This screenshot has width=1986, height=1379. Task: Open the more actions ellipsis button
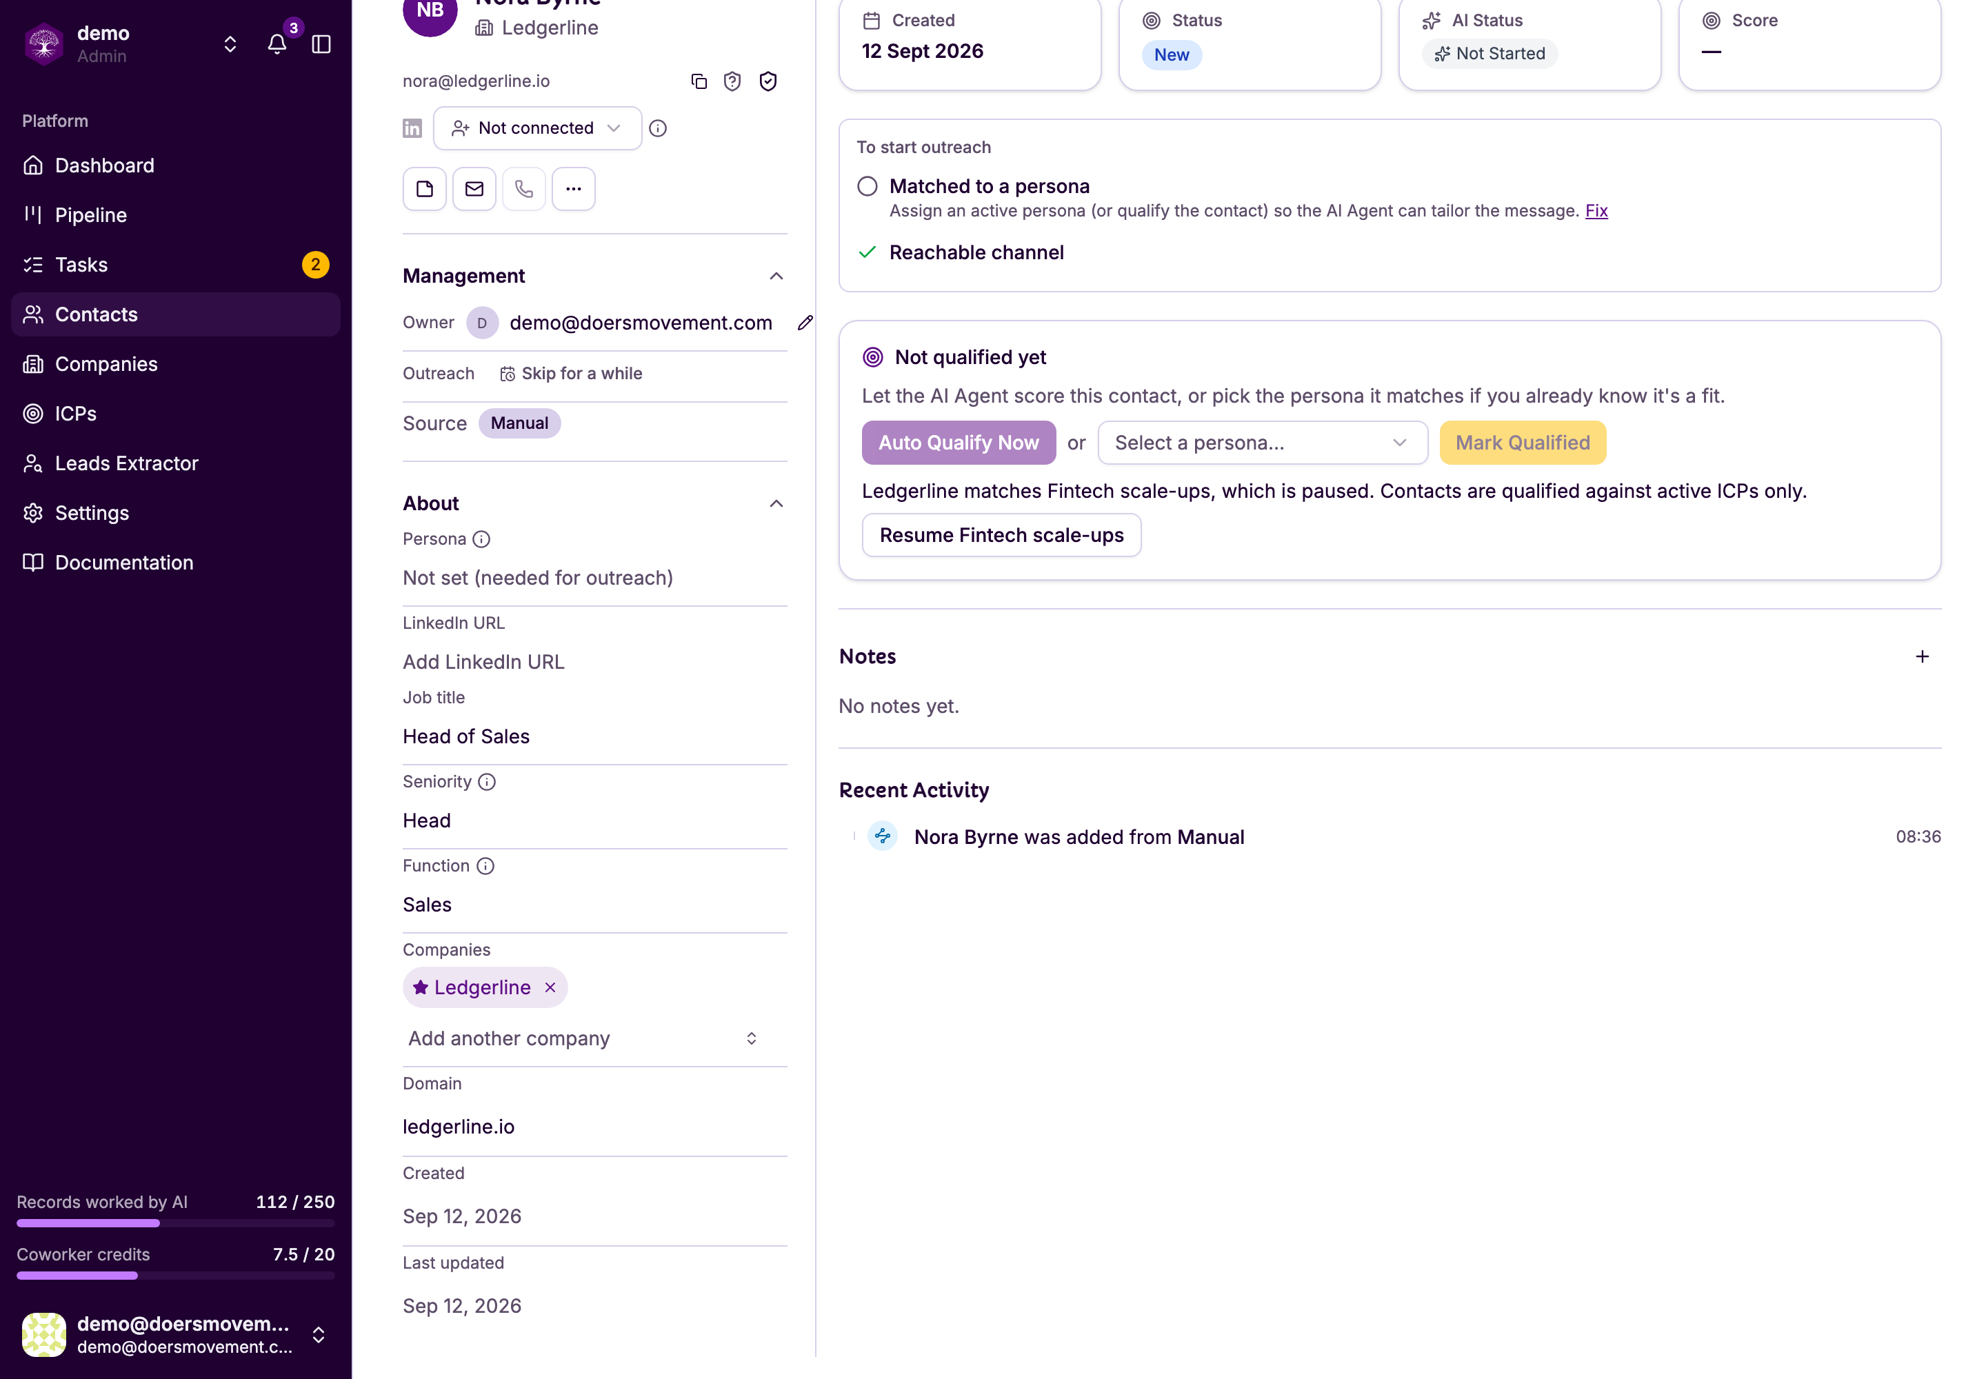tap(574, 188)
